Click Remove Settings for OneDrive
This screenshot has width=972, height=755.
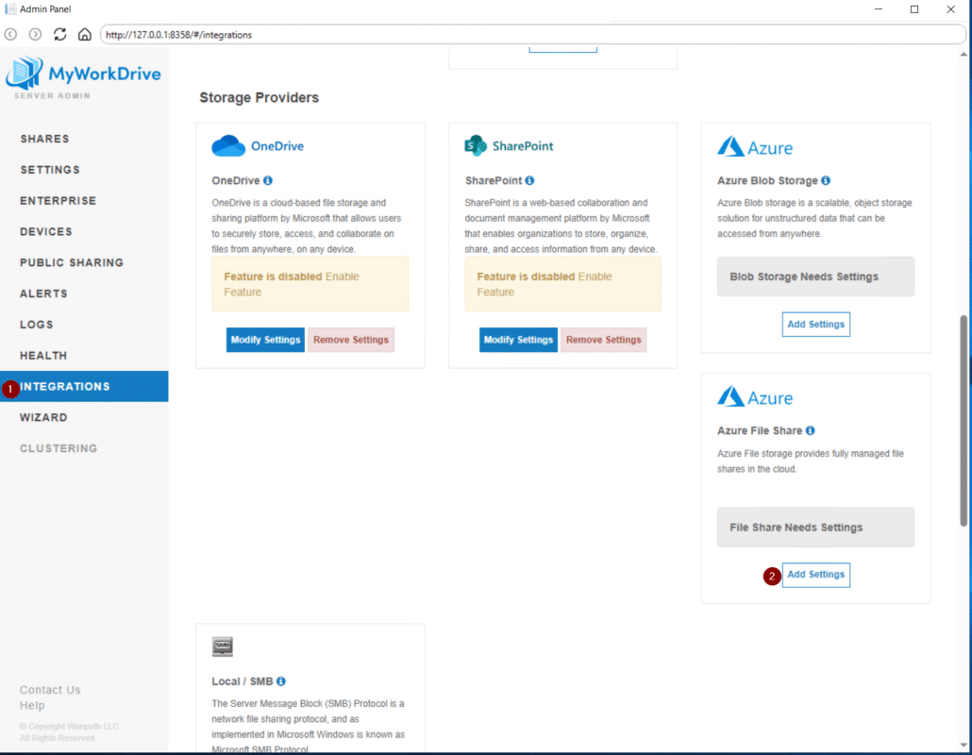click(351, 340)
